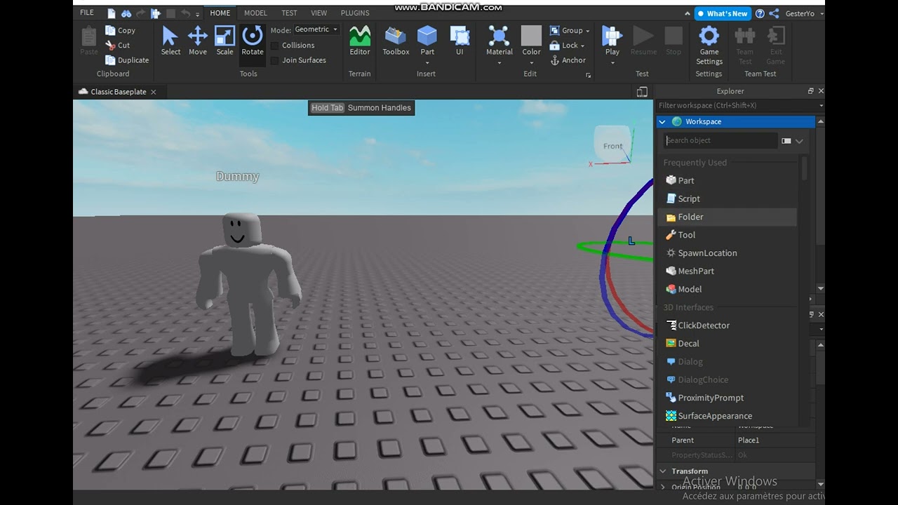Open the Mode Geometric dropdown
Screen dimensions: 898x505
(x=316, y=29)
